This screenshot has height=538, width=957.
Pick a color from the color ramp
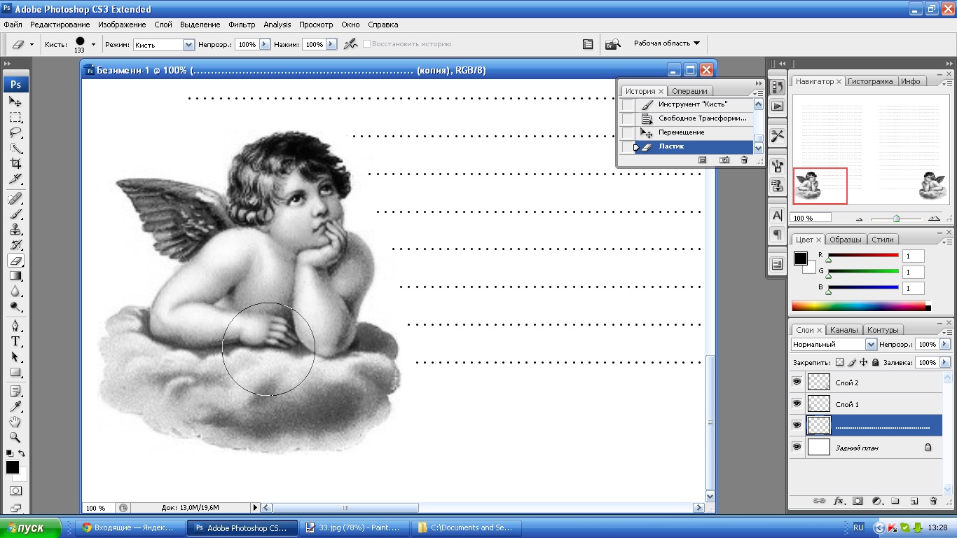pyautogui.click(x=858, y=306)
